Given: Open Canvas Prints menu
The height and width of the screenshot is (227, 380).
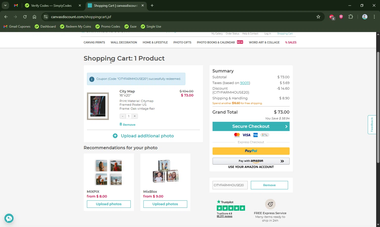Looking at the screenshot, I should click(x=94, y=42).
